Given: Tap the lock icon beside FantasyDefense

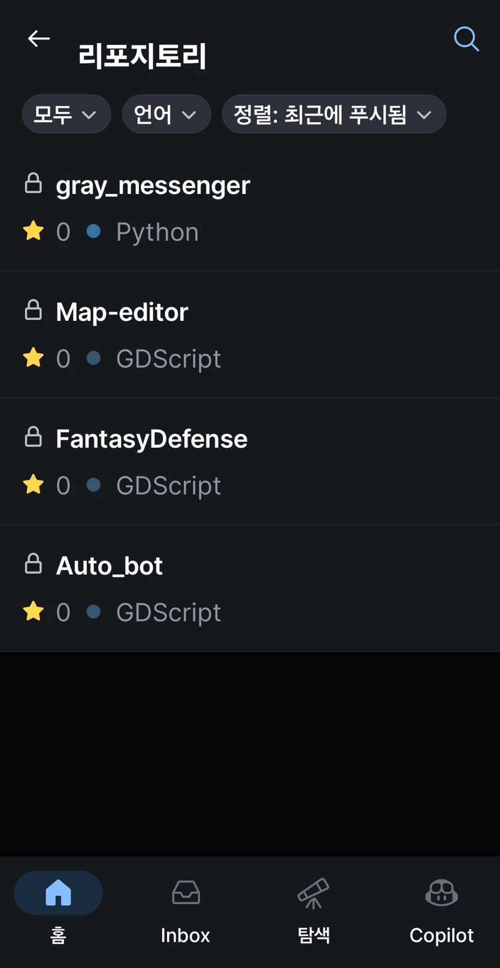Looking at the screenshot, I should pos(34,437).
